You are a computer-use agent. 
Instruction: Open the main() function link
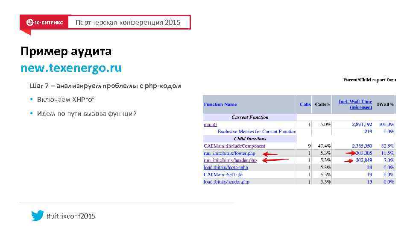(x=211, y=124)
